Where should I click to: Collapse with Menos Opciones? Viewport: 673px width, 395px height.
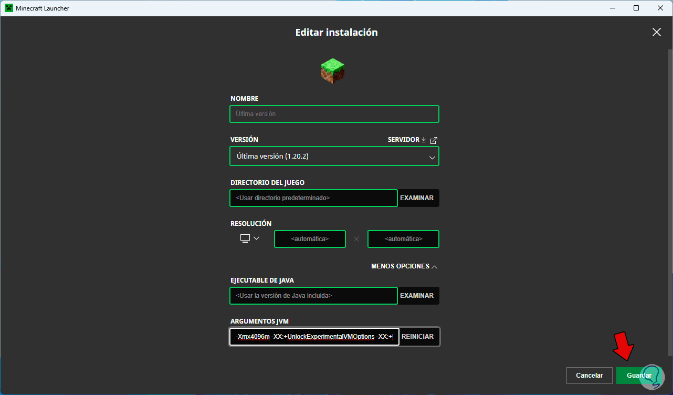coord(404,266)
